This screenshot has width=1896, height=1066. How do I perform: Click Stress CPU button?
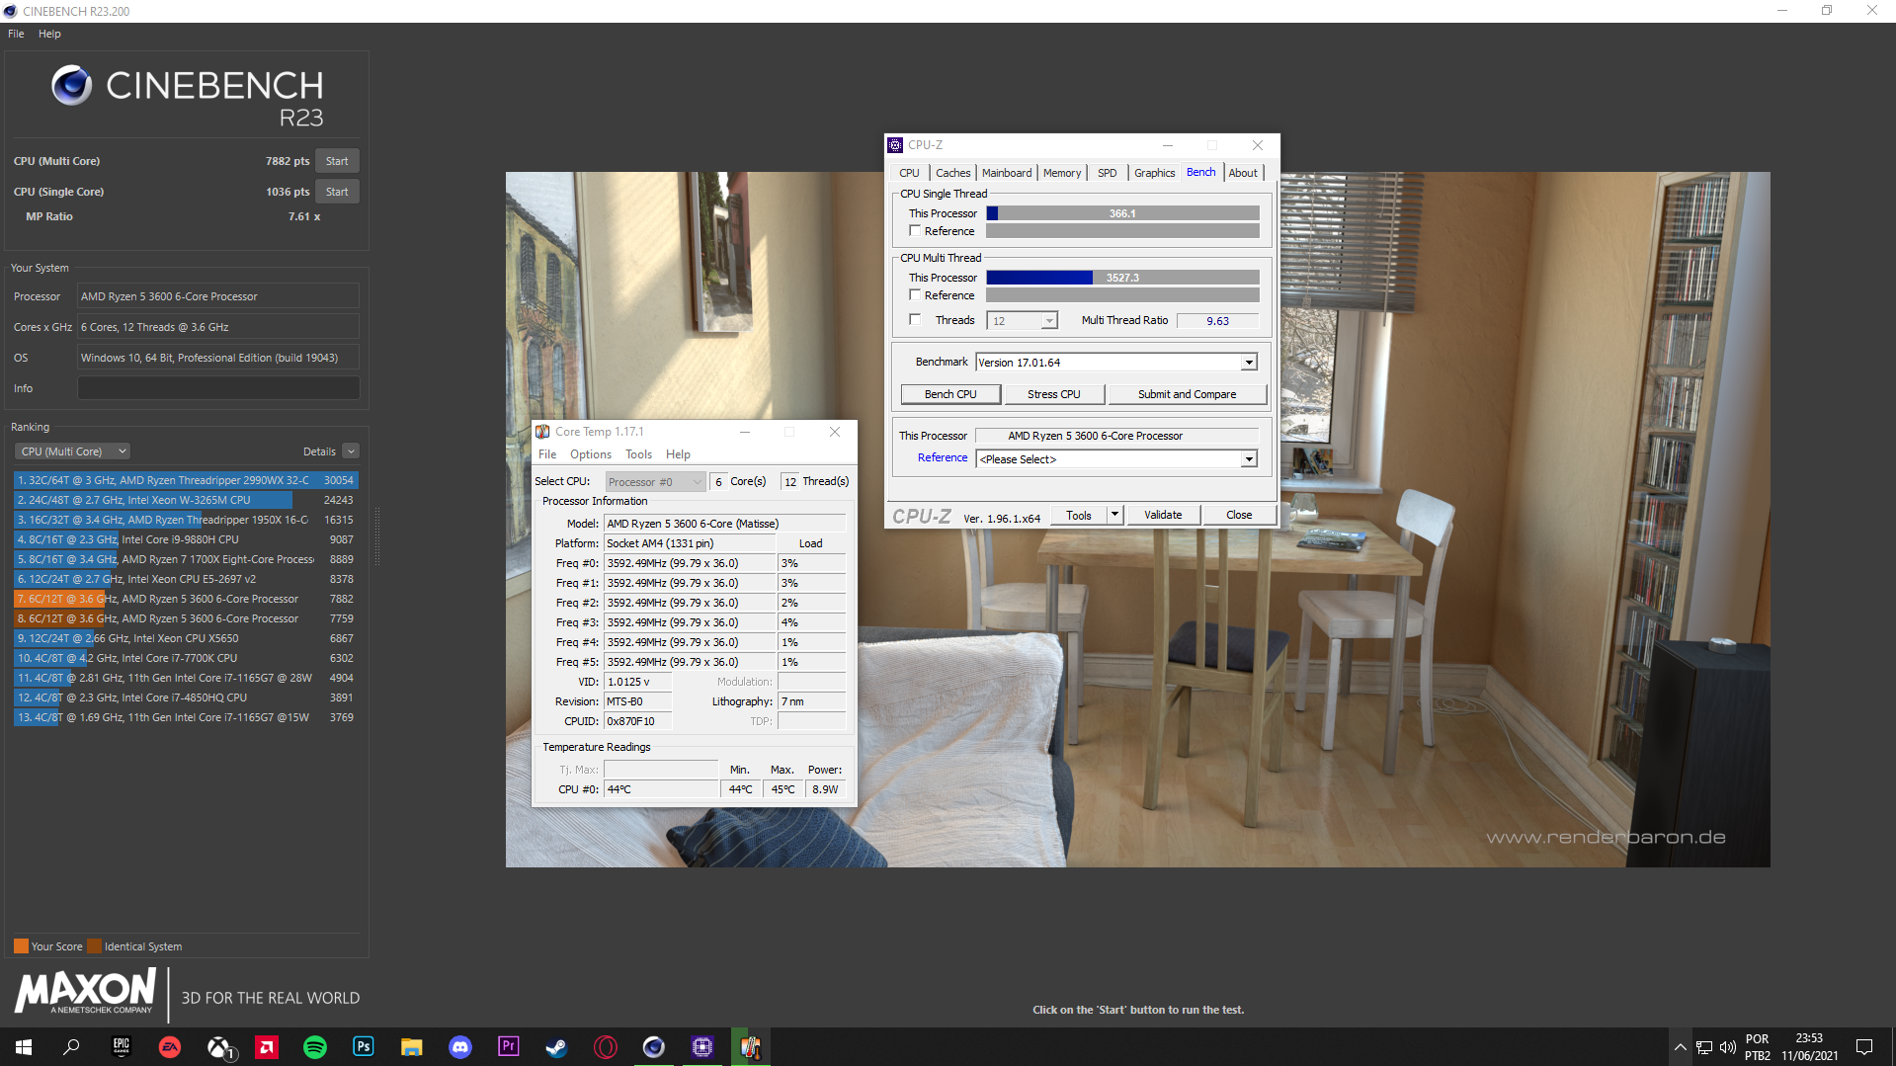(x=1053, y=394)
